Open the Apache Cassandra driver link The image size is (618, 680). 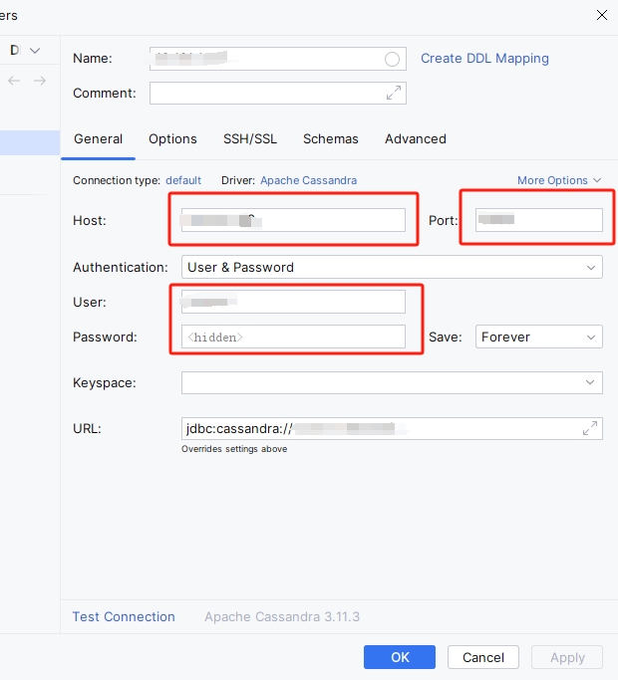[308, 180]
